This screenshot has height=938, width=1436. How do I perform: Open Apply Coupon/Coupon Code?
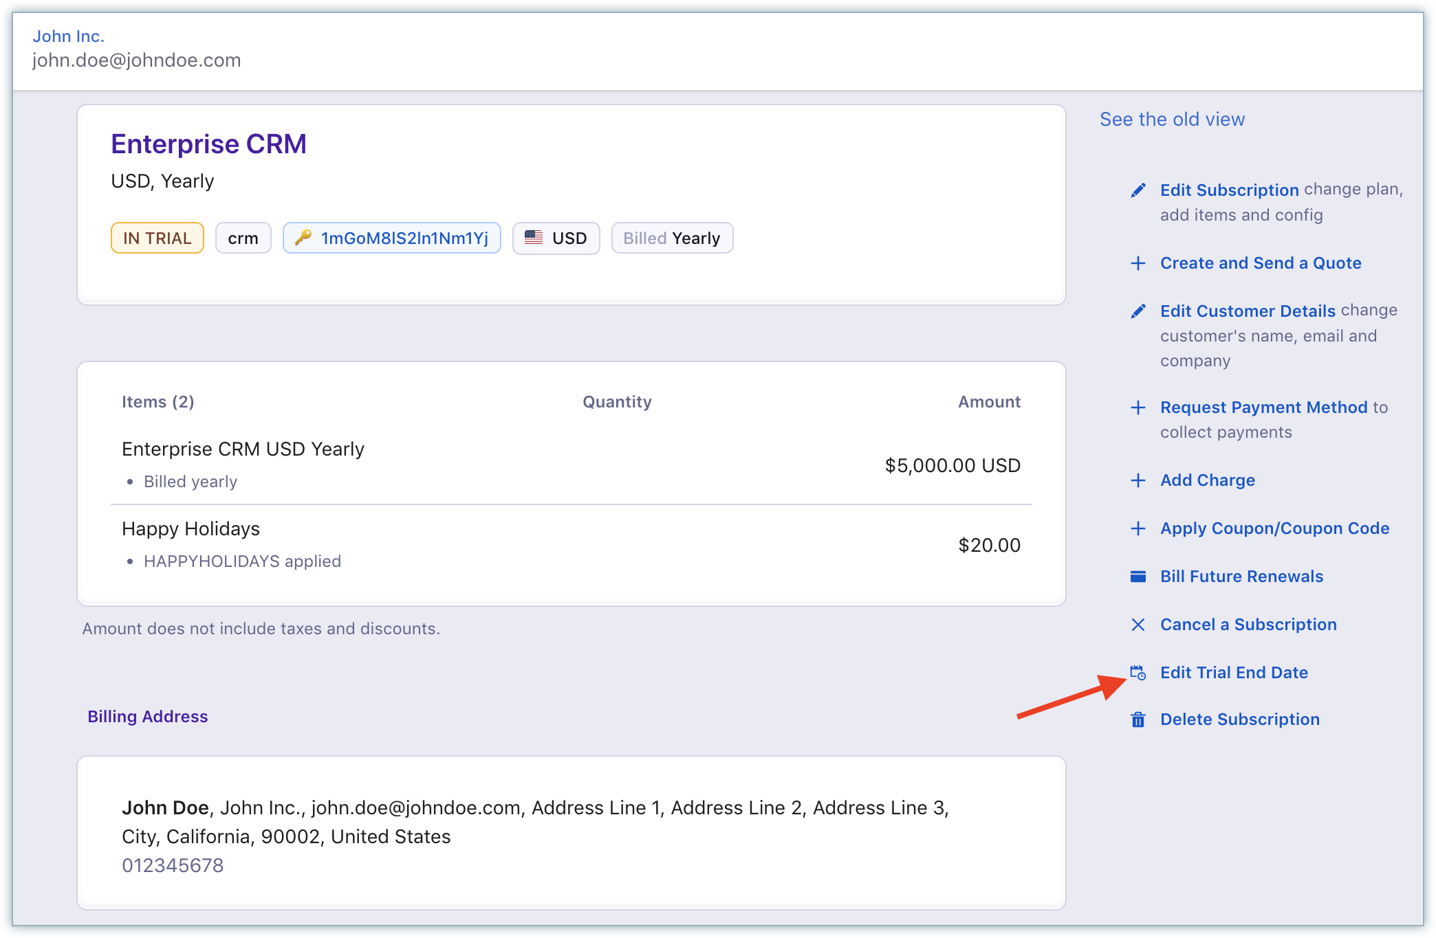point(1274,528)
